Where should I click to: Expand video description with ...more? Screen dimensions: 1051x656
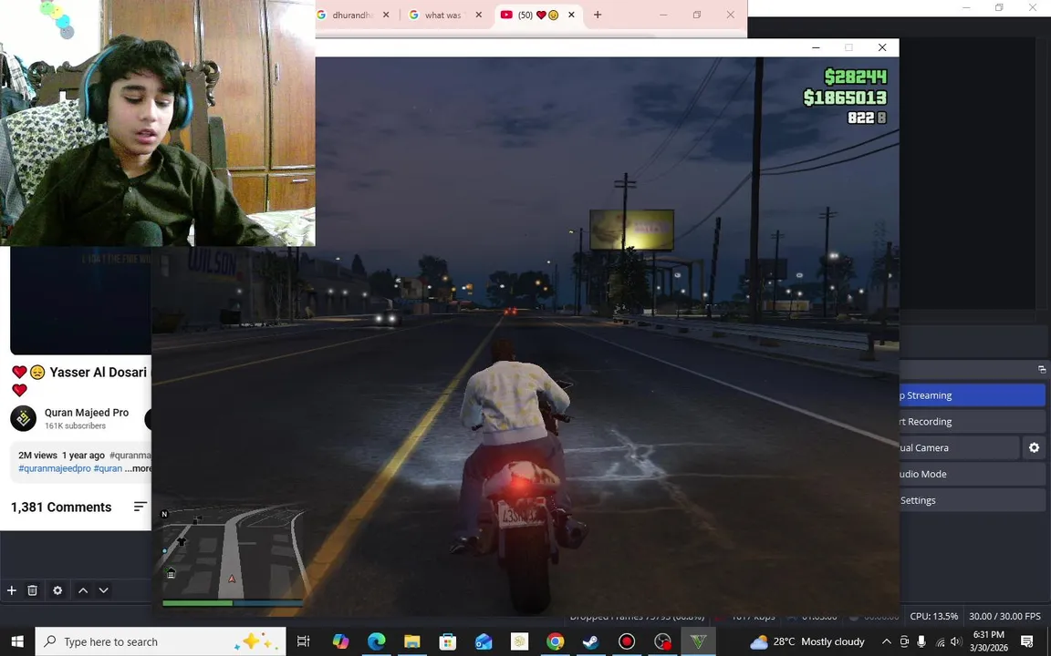(138, 468)
